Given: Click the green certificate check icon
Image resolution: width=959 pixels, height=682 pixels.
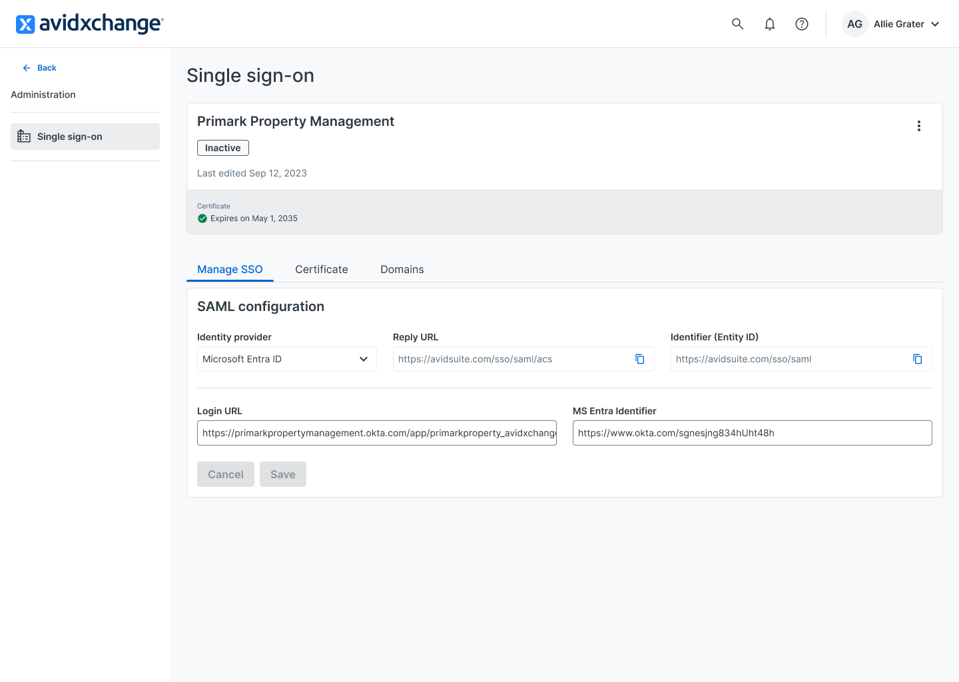Looking at the screenshot, I should (x=202, y=218).
